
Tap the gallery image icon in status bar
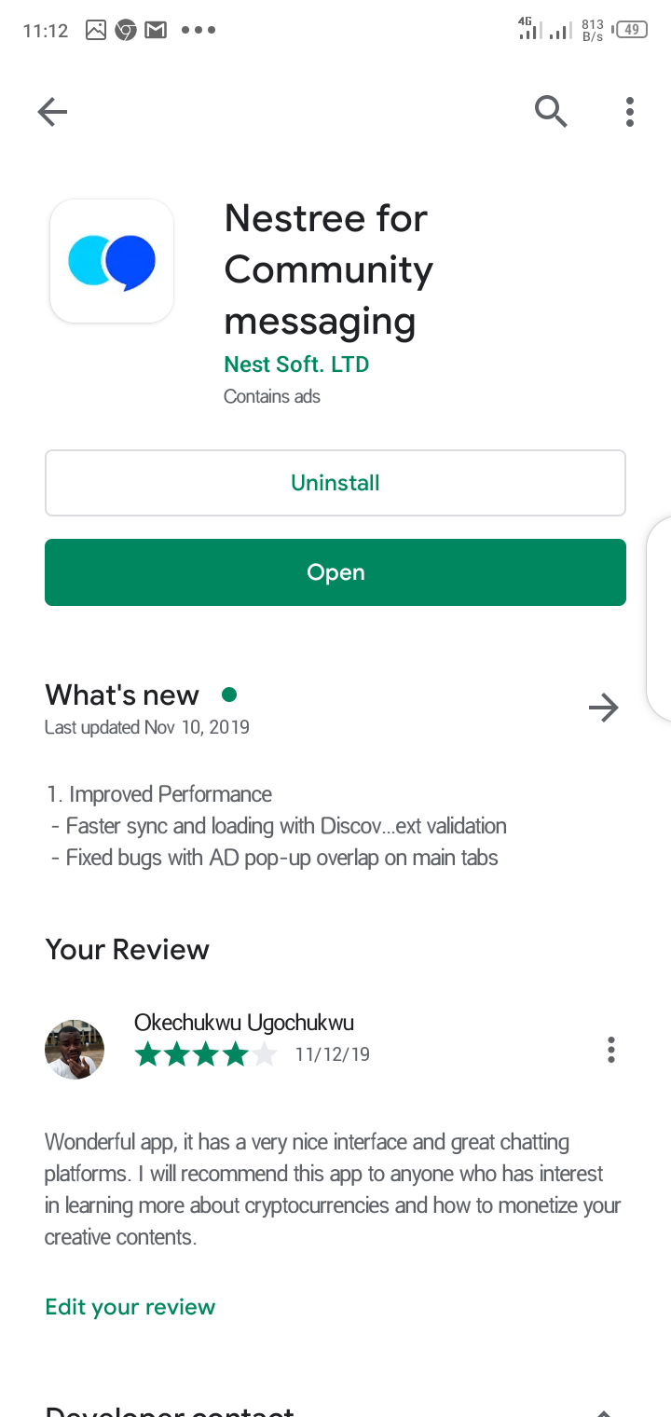96,31
